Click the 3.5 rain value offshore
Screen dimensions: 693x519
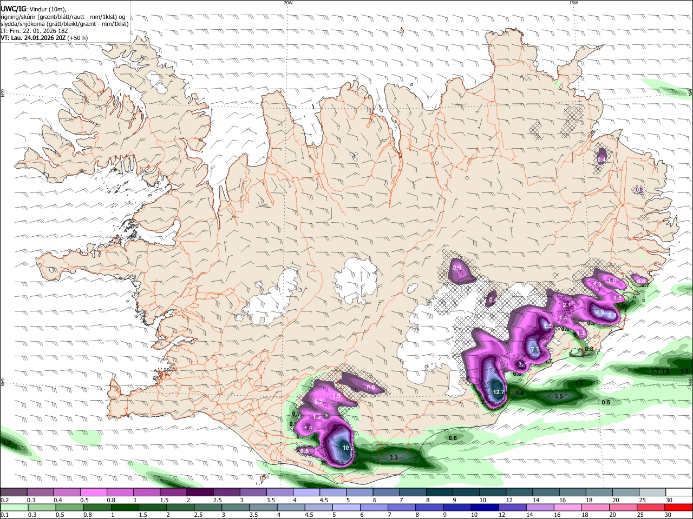click(x=559, y=396)
